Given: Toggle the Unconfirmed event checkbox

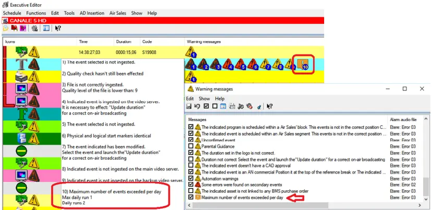Looking at the screenshot, I should [x=191, y=140].
